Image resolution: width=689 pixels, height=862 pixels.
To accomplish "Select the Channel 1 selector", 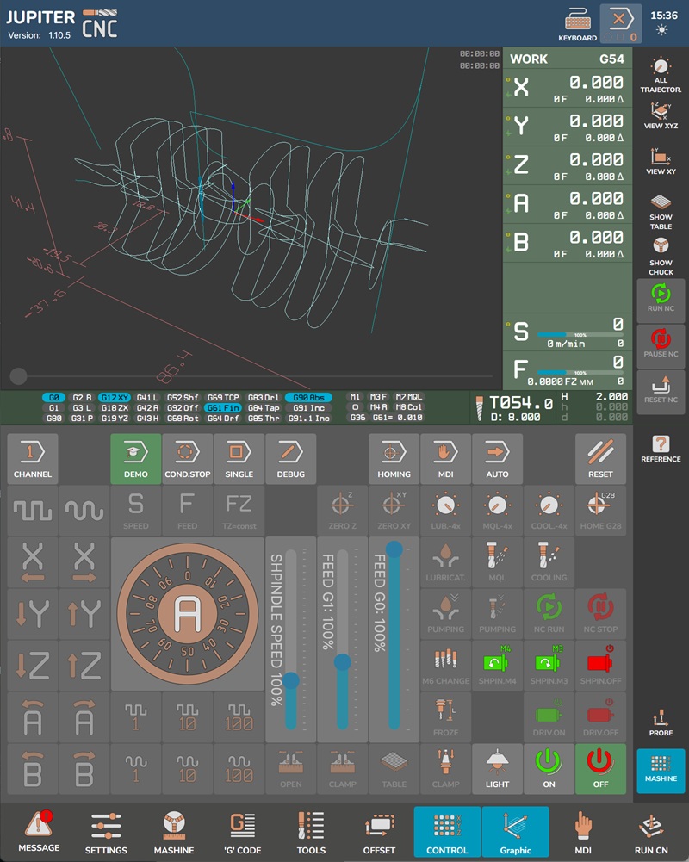I will (x=33, y=458).
